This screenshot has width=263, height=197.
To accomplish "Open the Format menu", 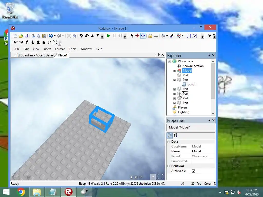I will coord(60,49).
